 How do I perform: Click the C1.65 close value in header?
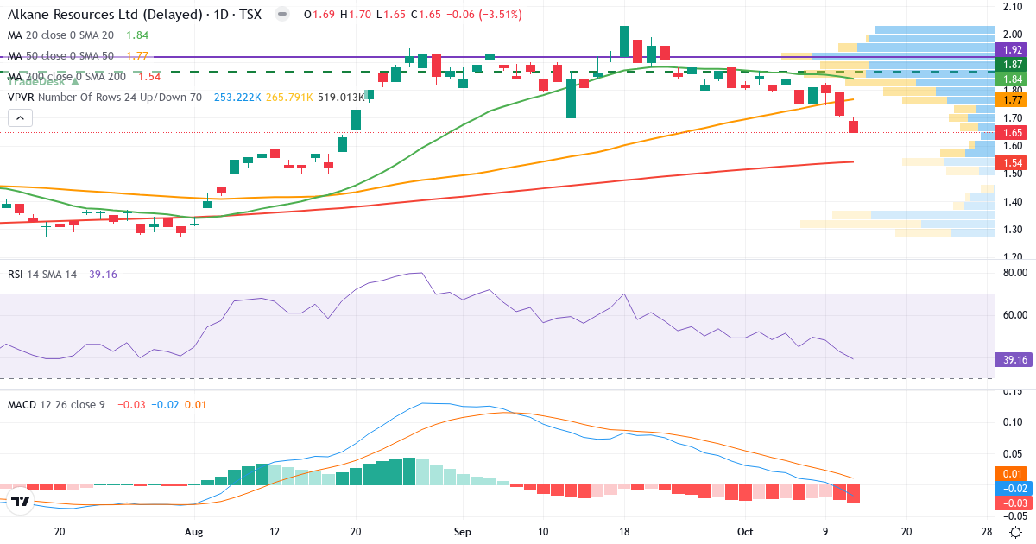pyautogui.click(x=426, y=15)
